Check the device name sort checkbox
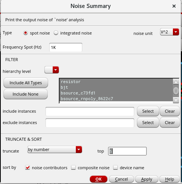The width and height of the screenshot is (182, 184). tap(115, 167)
